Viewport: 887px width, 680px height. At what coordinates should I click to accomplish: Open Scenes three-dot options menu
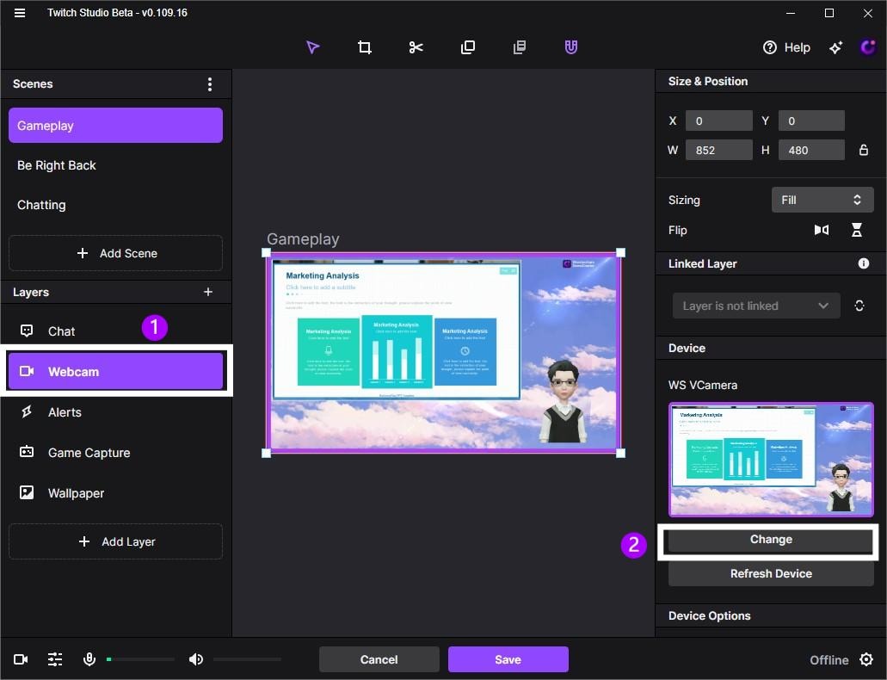210,84
